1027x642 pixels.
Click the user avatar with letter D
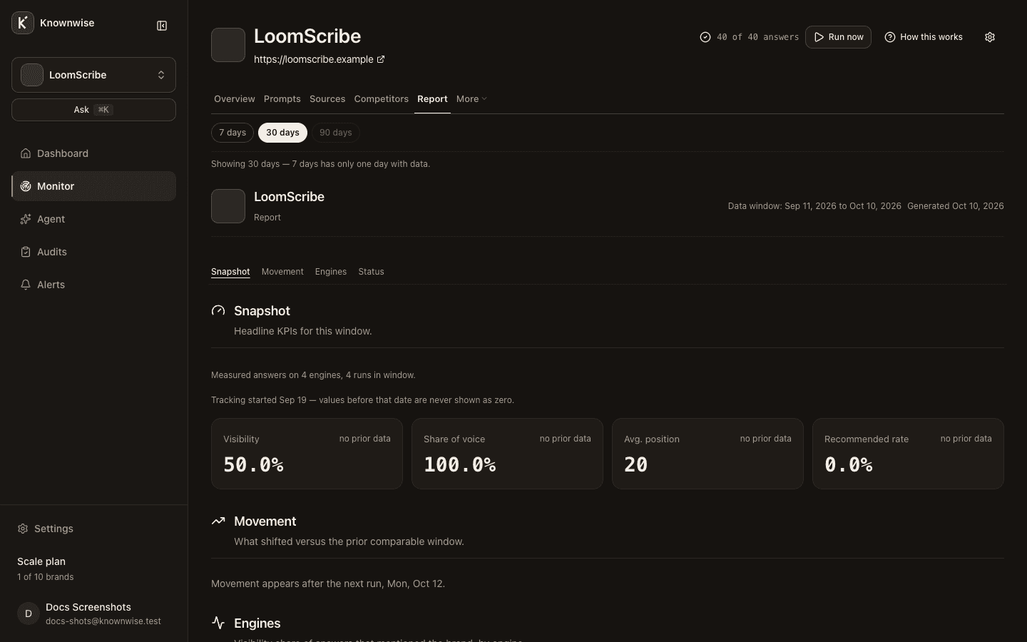[29, 613]
